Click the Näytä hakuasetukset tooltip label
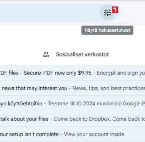145x142 pixels. [107, 30]
